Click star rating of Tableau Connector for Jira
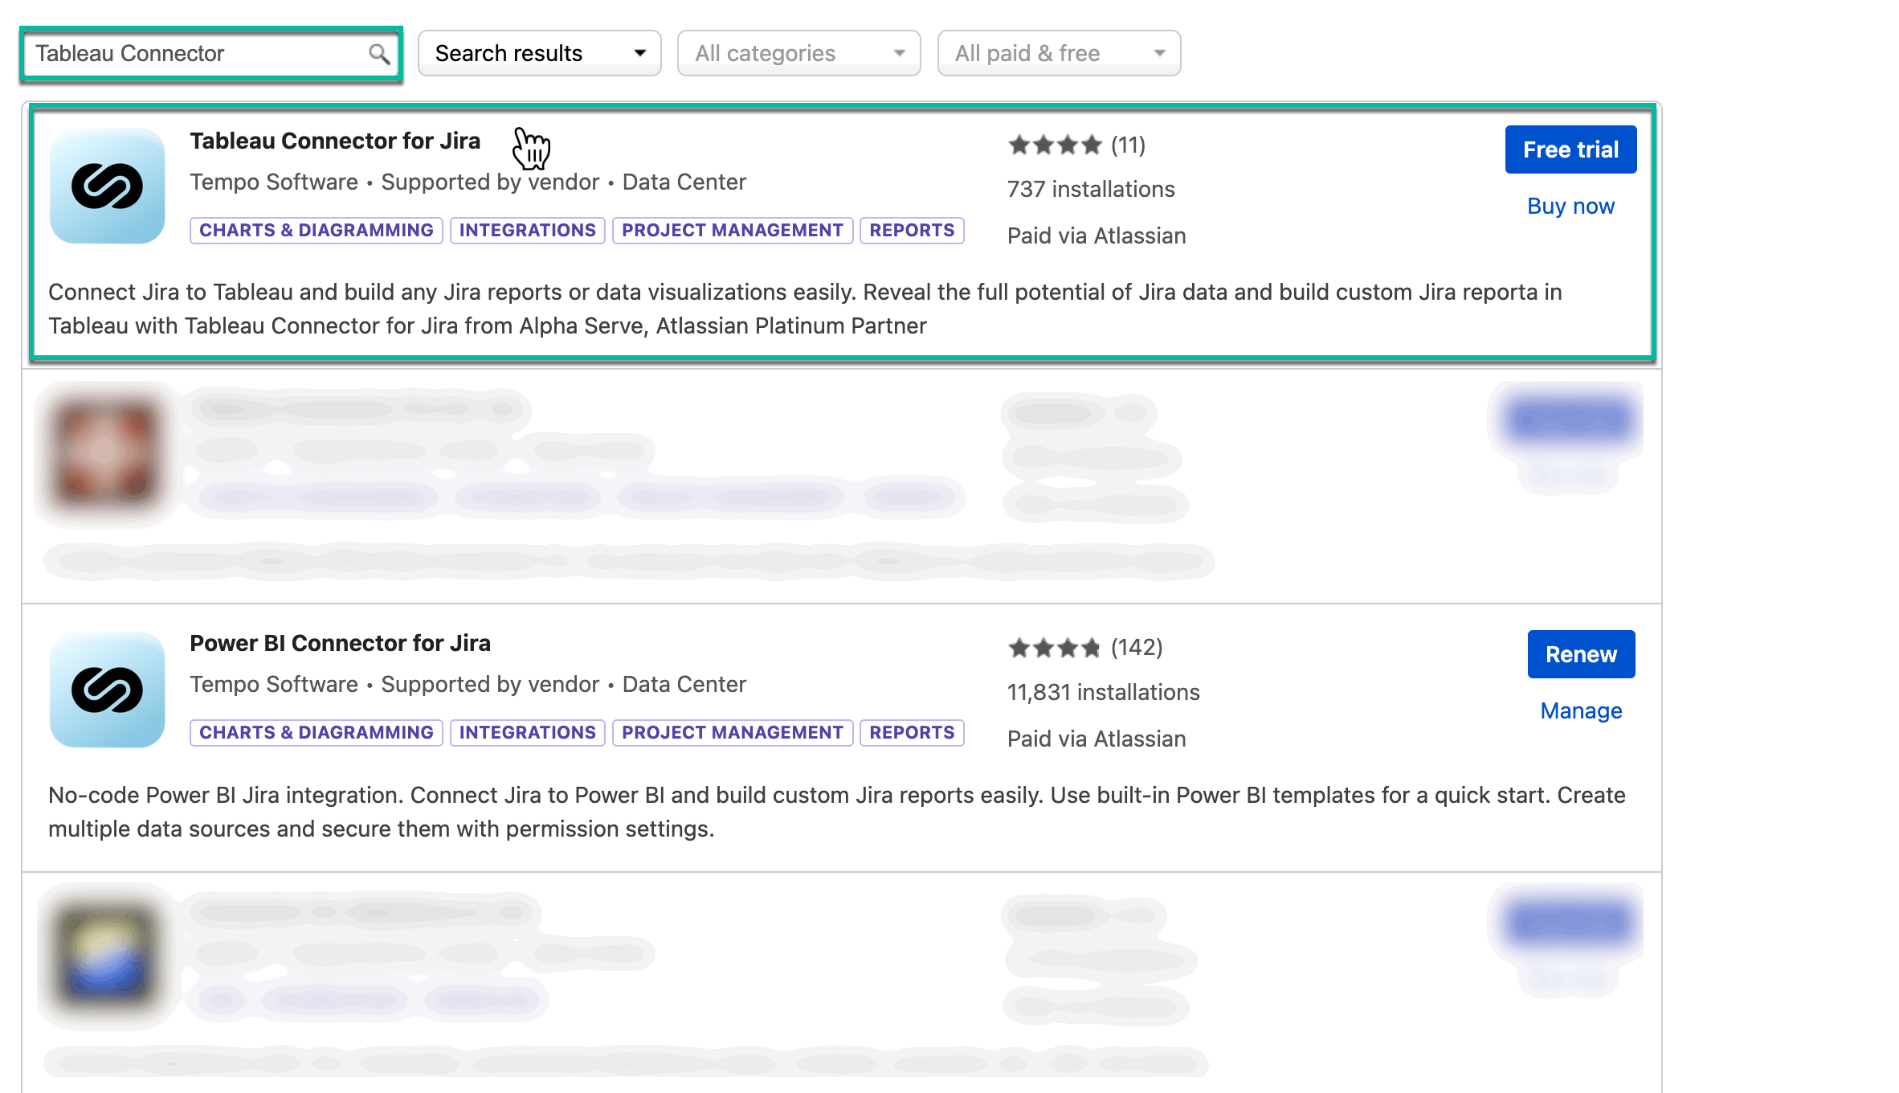This screenshot has width=1899, height=1093. pyautogui.click(x=1055, y=145)
